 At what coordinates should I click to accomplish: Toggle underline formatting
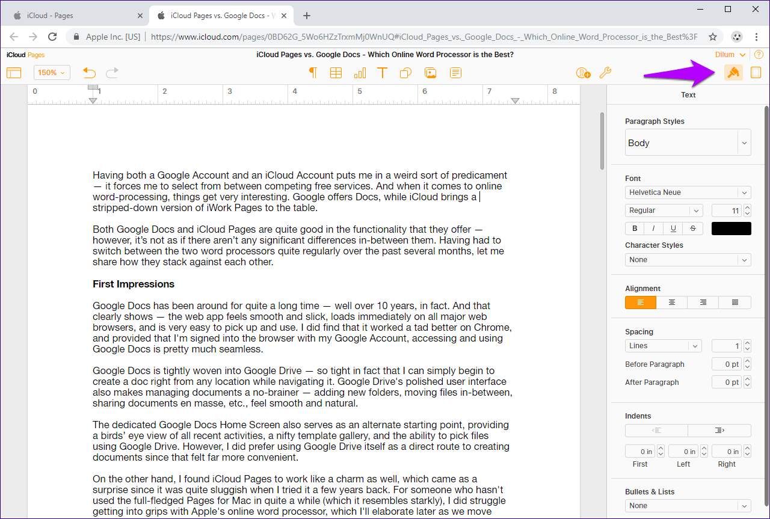pos(673,229)
